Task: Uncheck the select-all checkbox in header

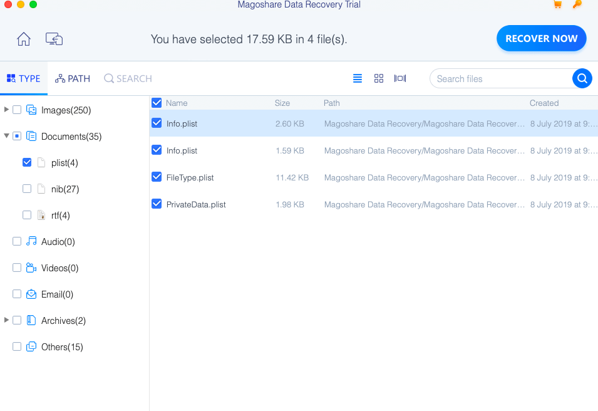Action: pyautogui.click(x=157, y=103)
